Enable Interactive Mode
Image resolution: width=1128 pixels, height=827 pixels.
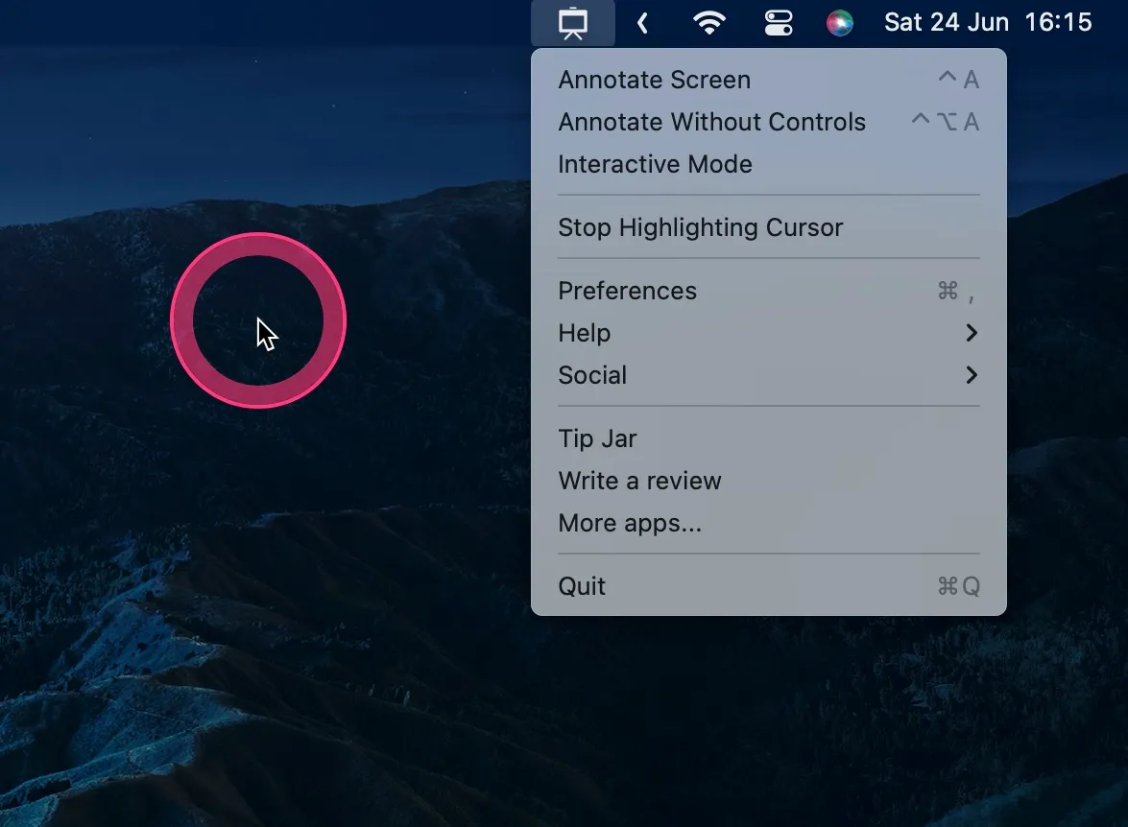pyautogui.click(x=656, y=164)
